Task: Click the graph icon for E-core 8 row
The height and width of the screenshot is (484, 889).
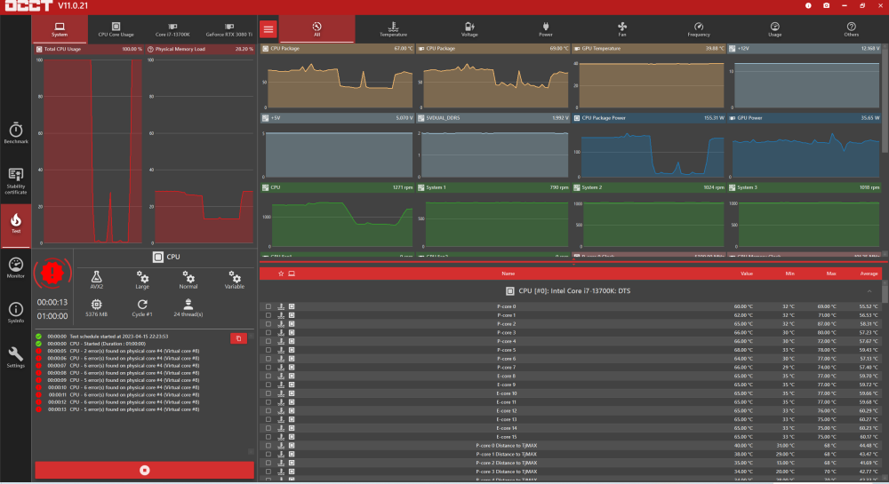Action: (281, 376)
